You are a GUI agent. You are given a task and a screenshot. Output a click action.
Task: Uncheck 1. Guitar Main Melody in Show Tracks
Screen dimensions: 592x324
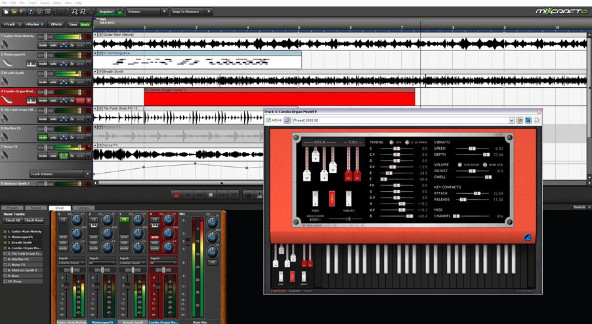5,231
